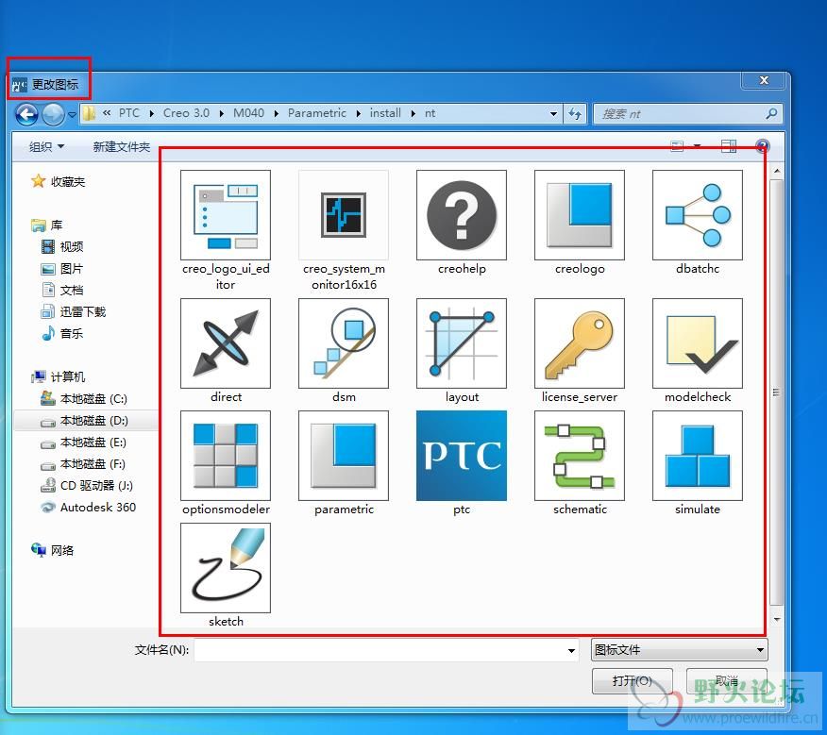
Task: Open the help button in toolbar
Action: (x=762, y=146)
